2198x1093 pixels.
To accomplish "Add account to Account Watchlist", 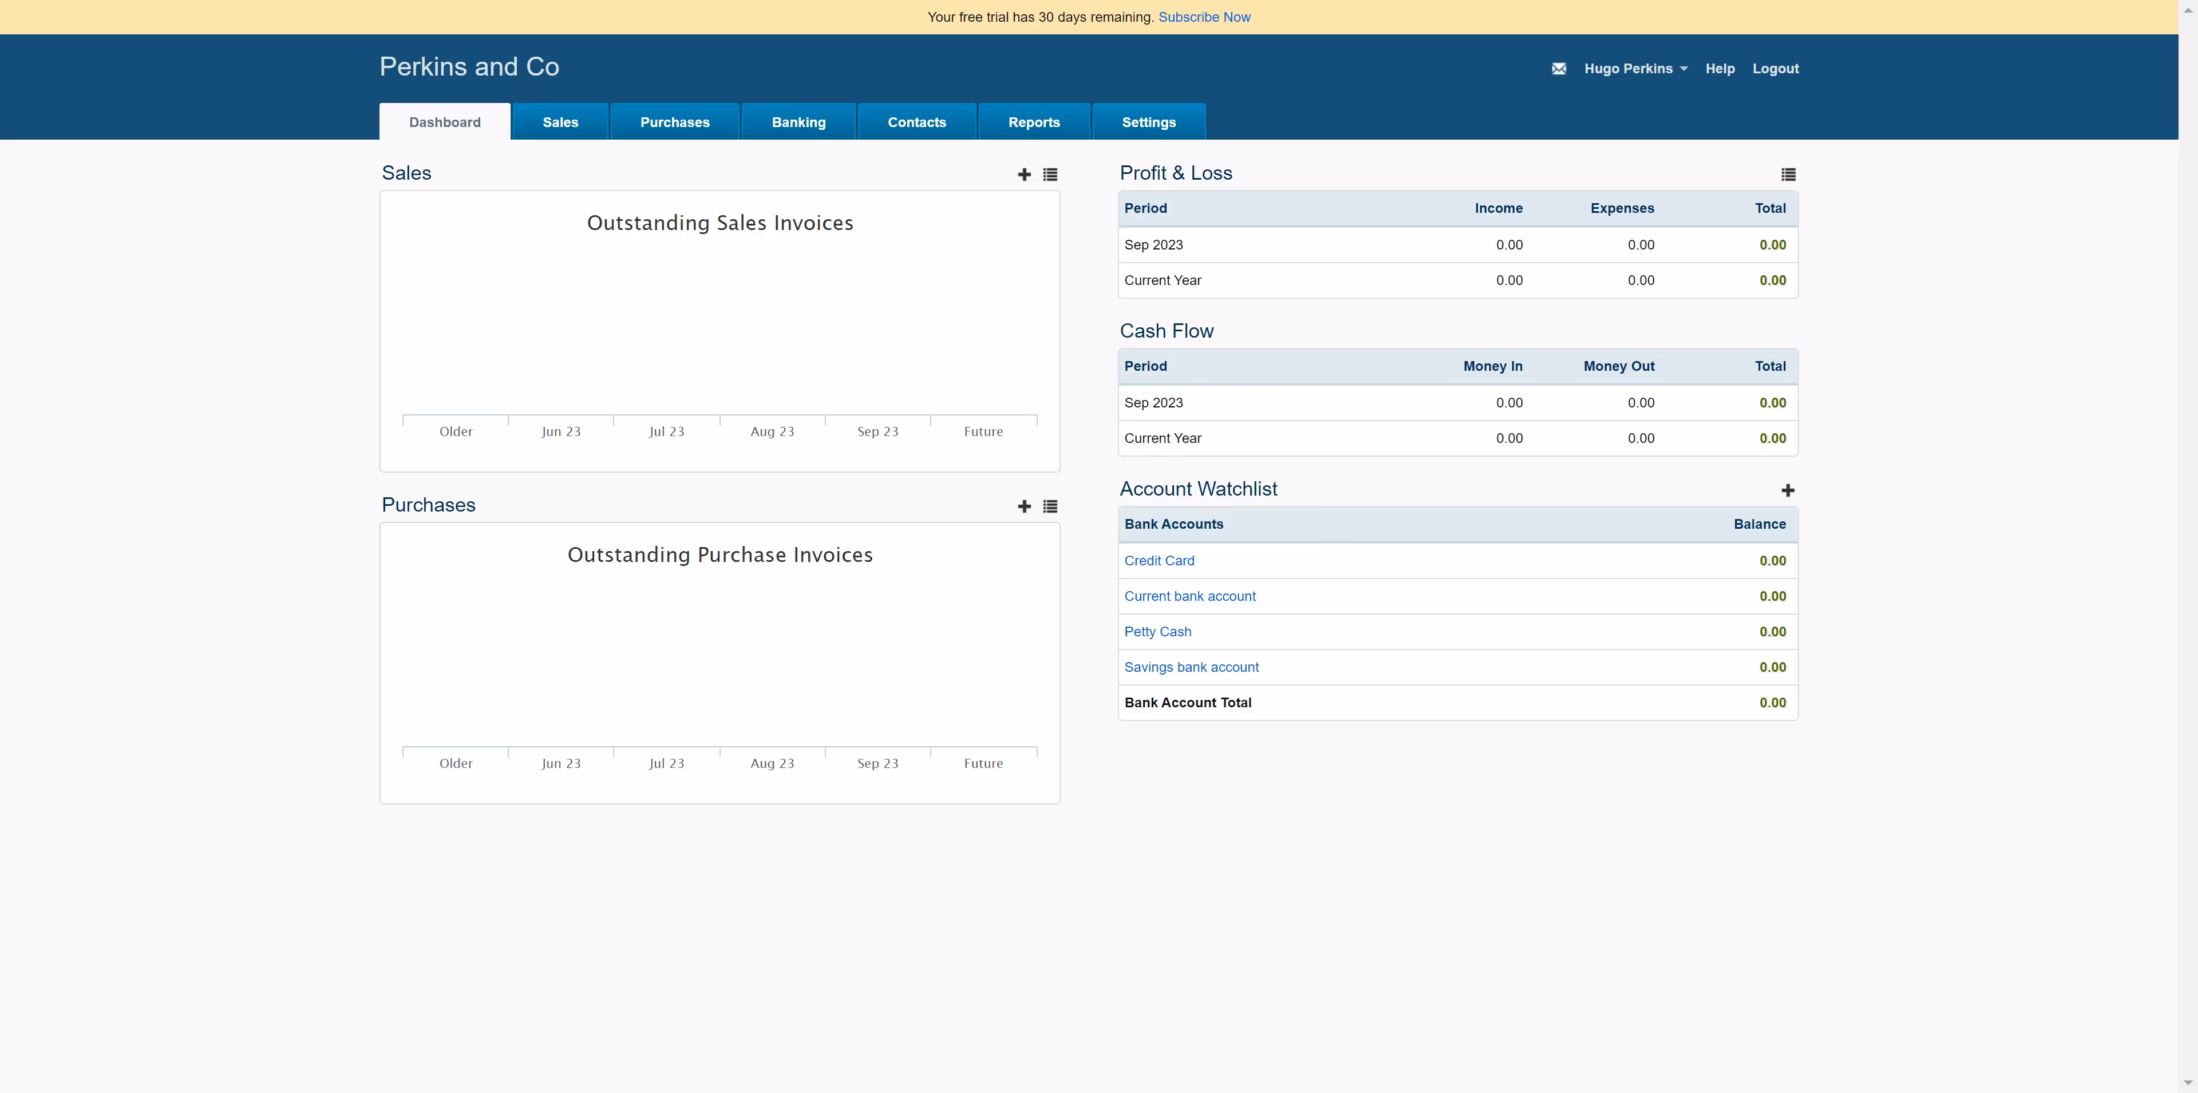I will [1788, 490].
